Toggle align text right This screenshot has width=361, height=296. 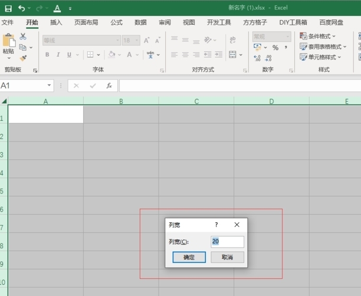196,55
